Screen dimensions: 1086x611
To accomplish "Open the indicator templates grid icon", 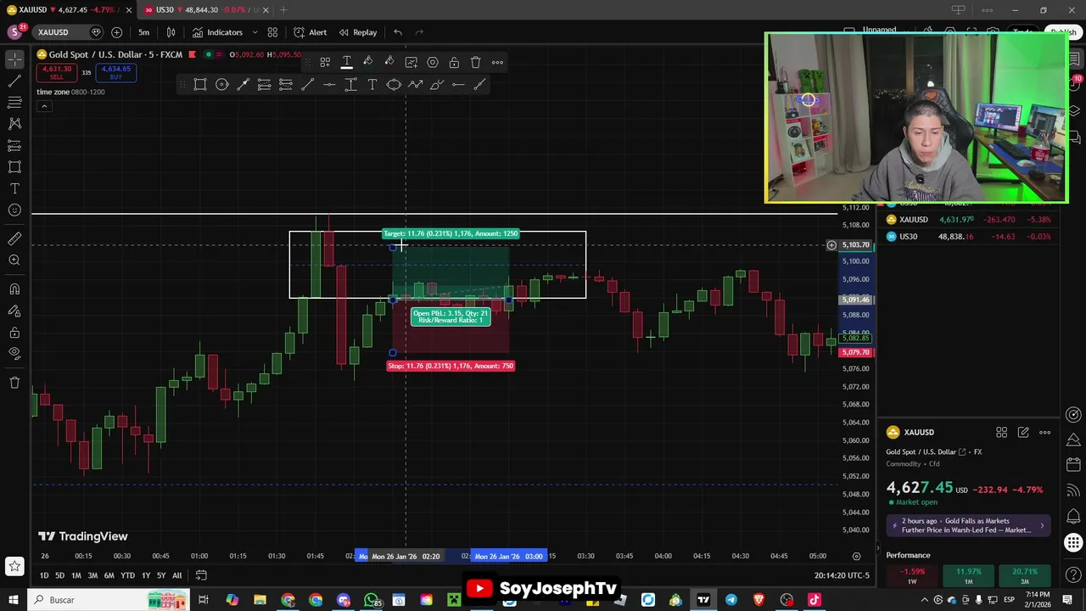I will [272, 32].
